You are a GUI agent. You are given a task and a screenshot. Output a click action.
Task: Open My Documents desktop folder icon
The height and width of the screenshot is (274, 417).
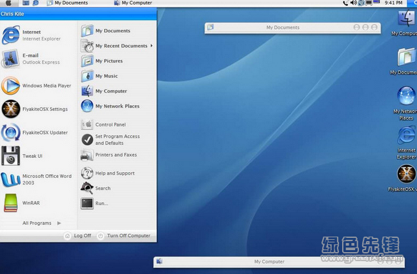tap(406, 61)
